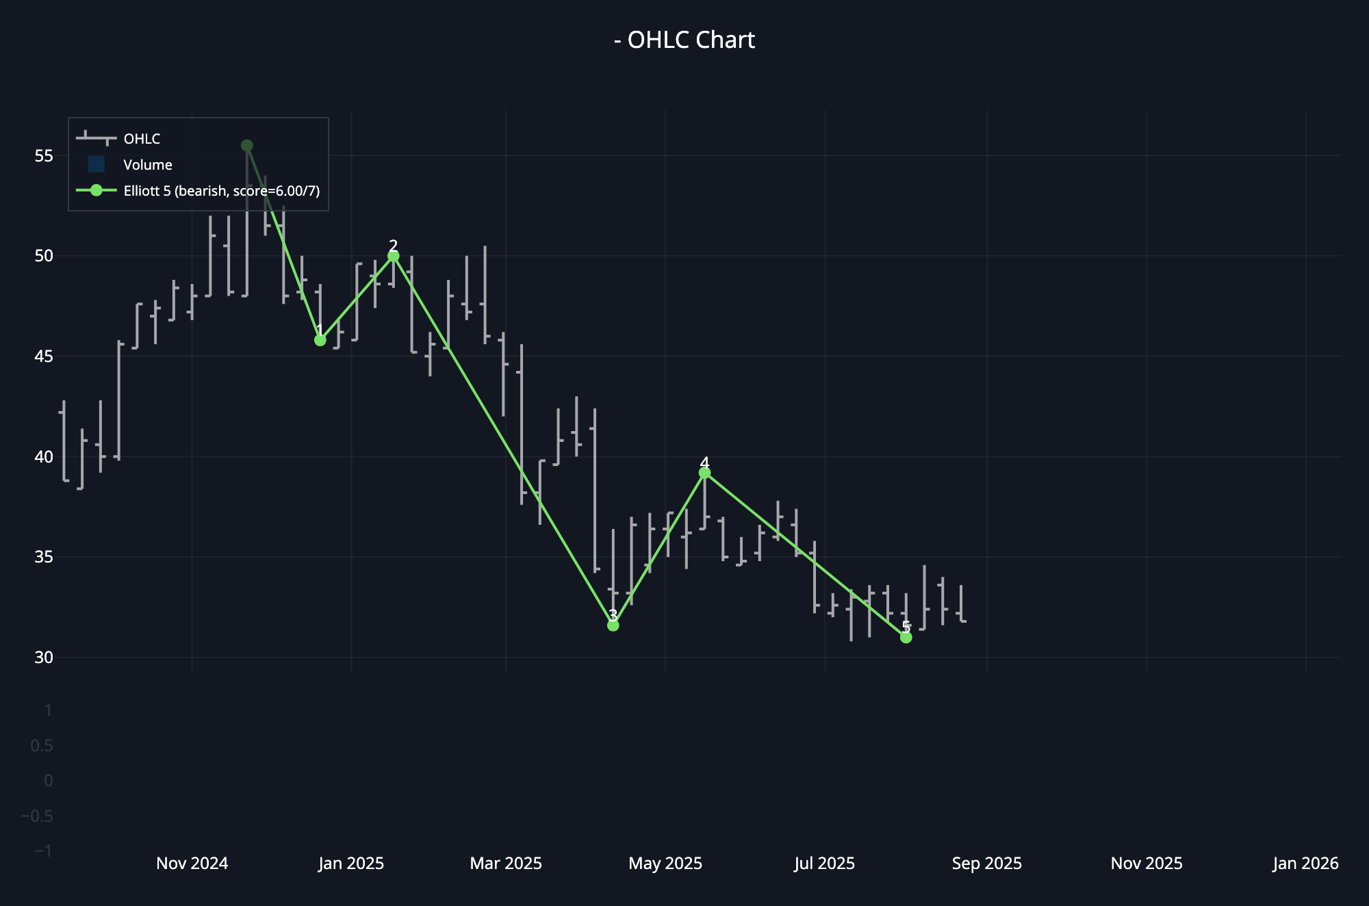The width and height of the screenshot is (1369, 906).
Task: Toggle the OHLC trace in legend
Action: 142,139
